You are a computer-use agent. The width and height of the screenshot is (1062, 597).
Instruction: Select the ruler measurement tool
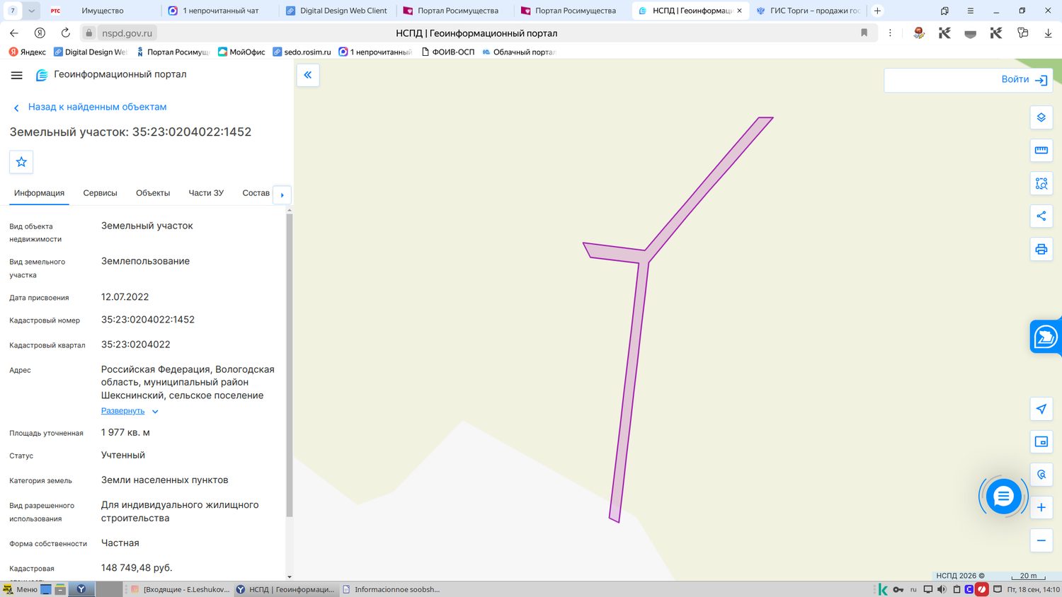coord(1041,150)
